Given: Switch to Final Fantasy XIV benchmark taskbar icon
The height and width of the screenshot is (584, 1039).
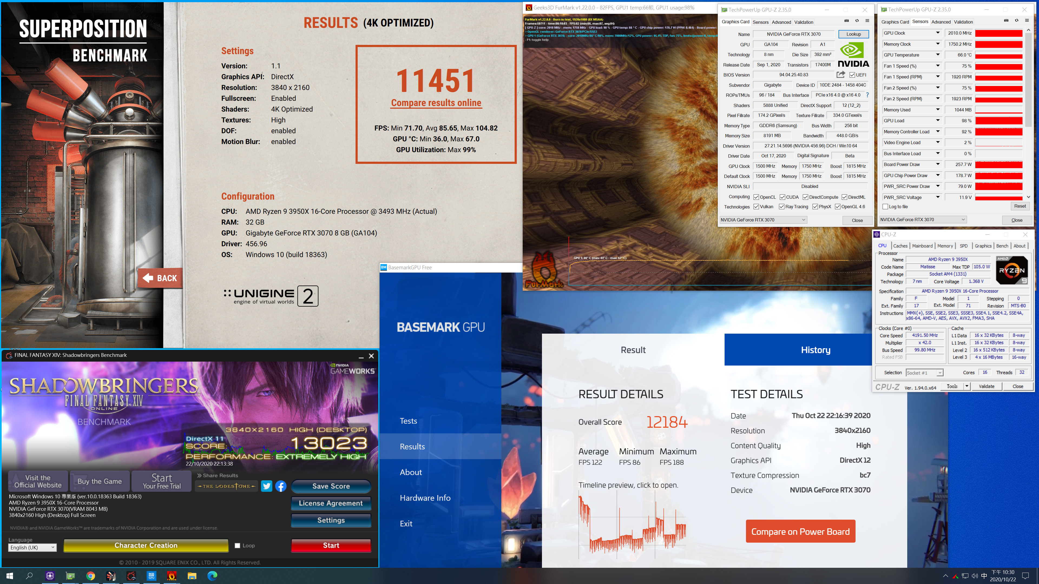Looking at the screenshot, I should (x=131, y=576).
